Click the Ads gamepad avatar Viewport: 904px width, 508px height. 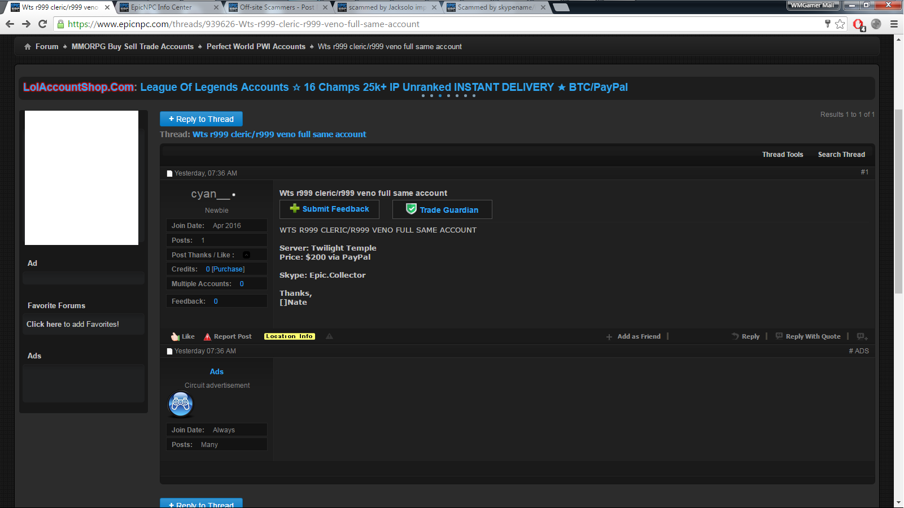point(181,404)
